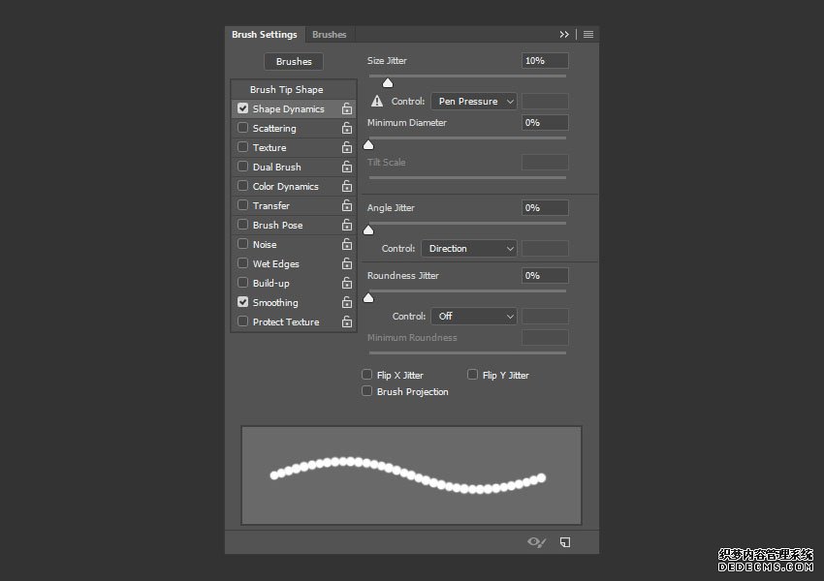Screen dimensions: 824x581
Task: Check the Flip X Jitter option
Action: pyautogui.click(x=366, y=374)
